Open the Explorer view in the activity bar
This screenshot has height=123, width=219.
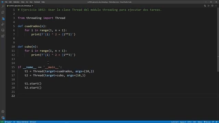[3, 12]
